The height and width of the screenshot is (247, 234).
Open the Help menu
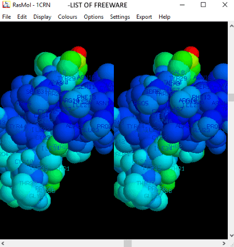point(164,17)
